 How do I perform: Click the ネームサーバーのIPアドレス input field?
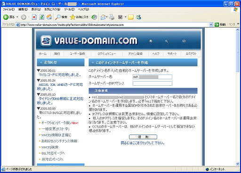[153, 83]
